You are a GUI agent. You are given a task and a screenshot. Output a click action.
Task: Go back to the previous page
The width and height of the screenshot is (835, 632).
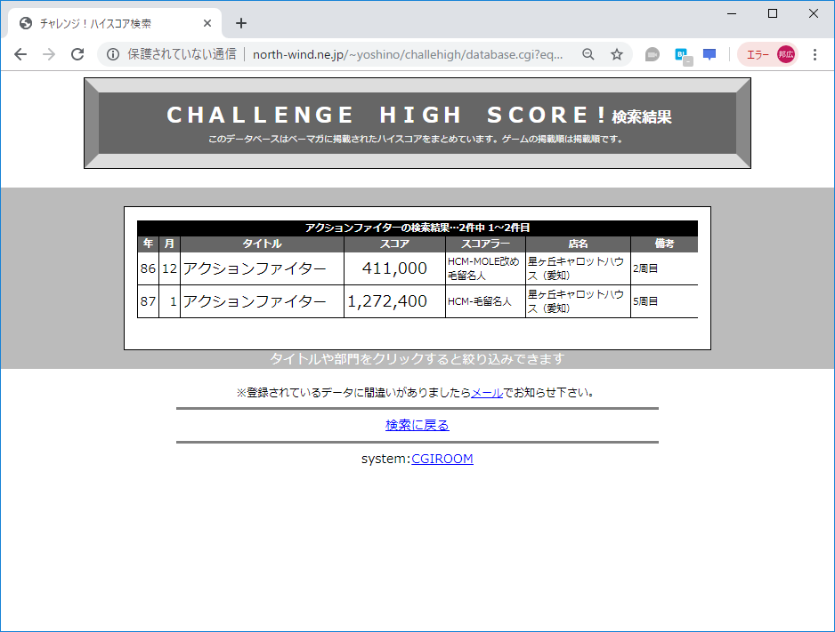20,54
